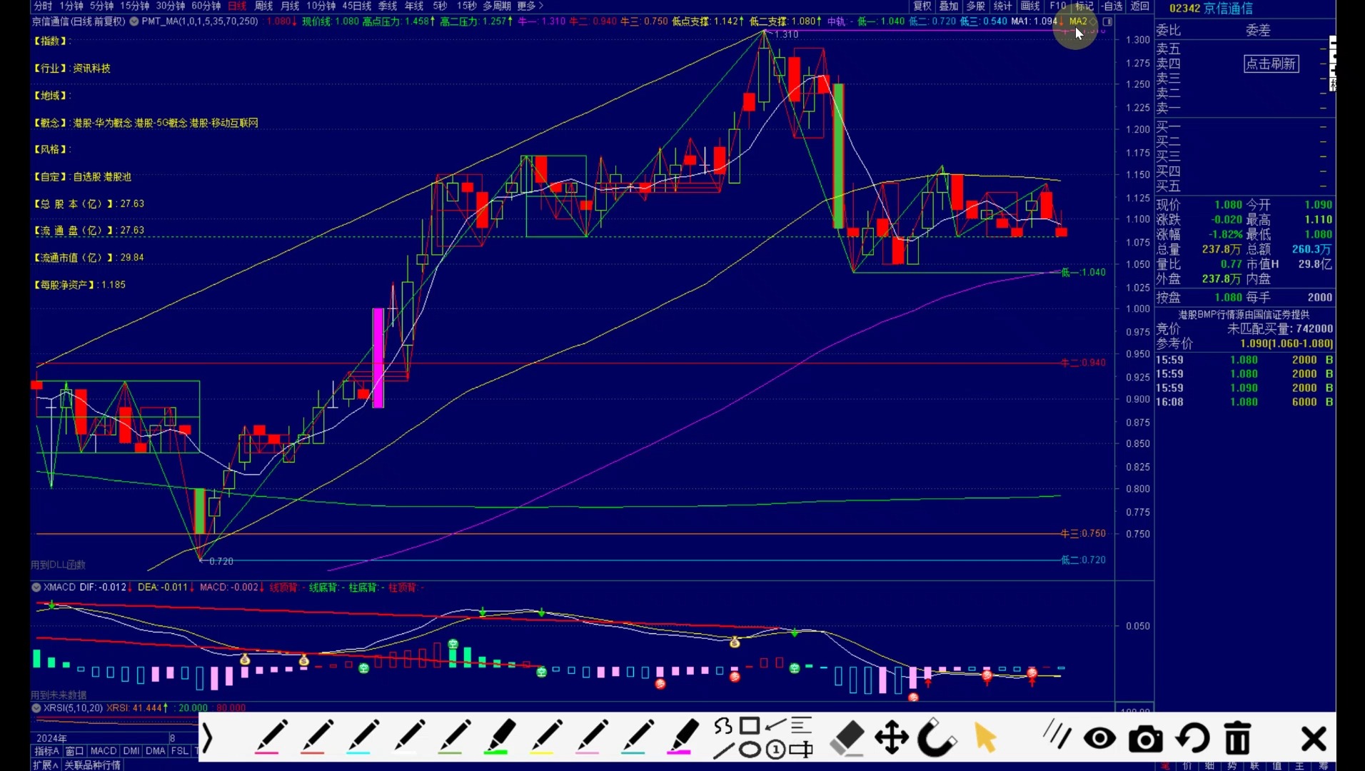Pick the text lines tool

click(801, 725)
